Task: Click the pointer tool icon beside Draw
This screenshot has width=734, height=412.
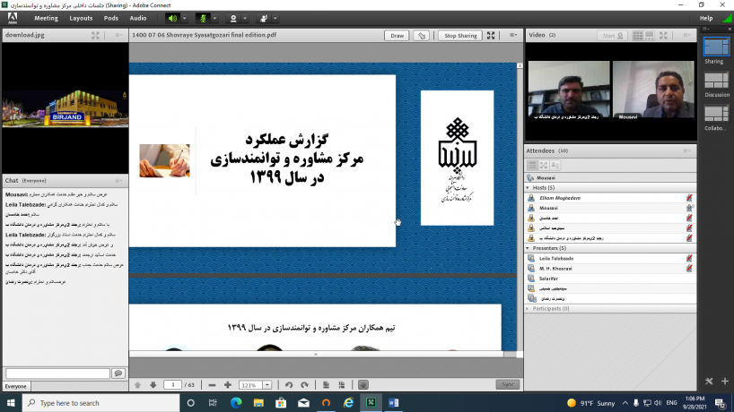Action: click(422, 36)
